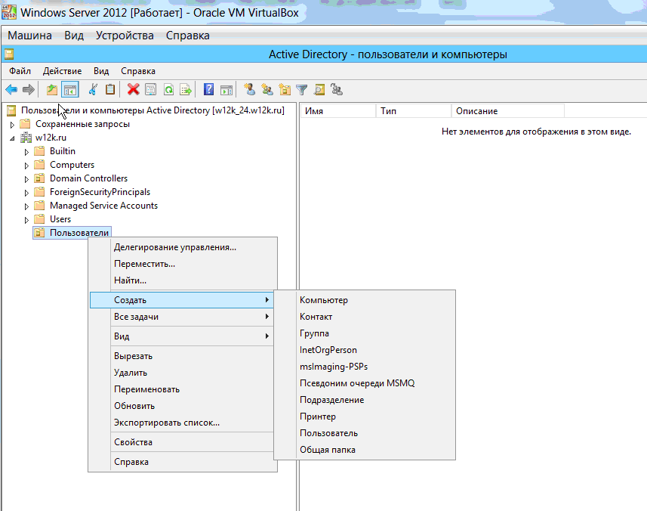Viewport: 647px width, 511px height.
Task: Select Создать in context menu
Action: 181,299
